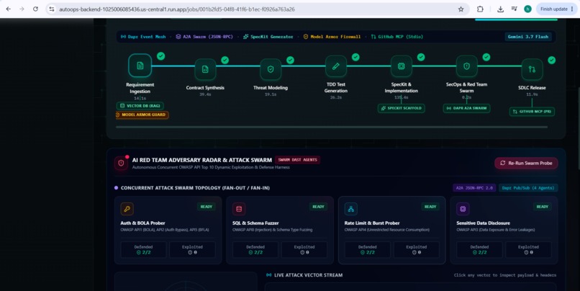The width and height of the screenshot is (580, 291).
Task: Click the Swarm DAST Agents badge
Action: click(x=297, y=160)
